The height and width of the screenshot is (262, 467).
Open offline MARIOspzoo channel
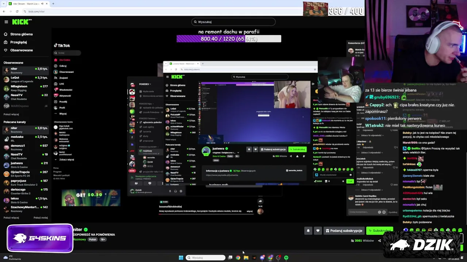click(x=26, y=106)
